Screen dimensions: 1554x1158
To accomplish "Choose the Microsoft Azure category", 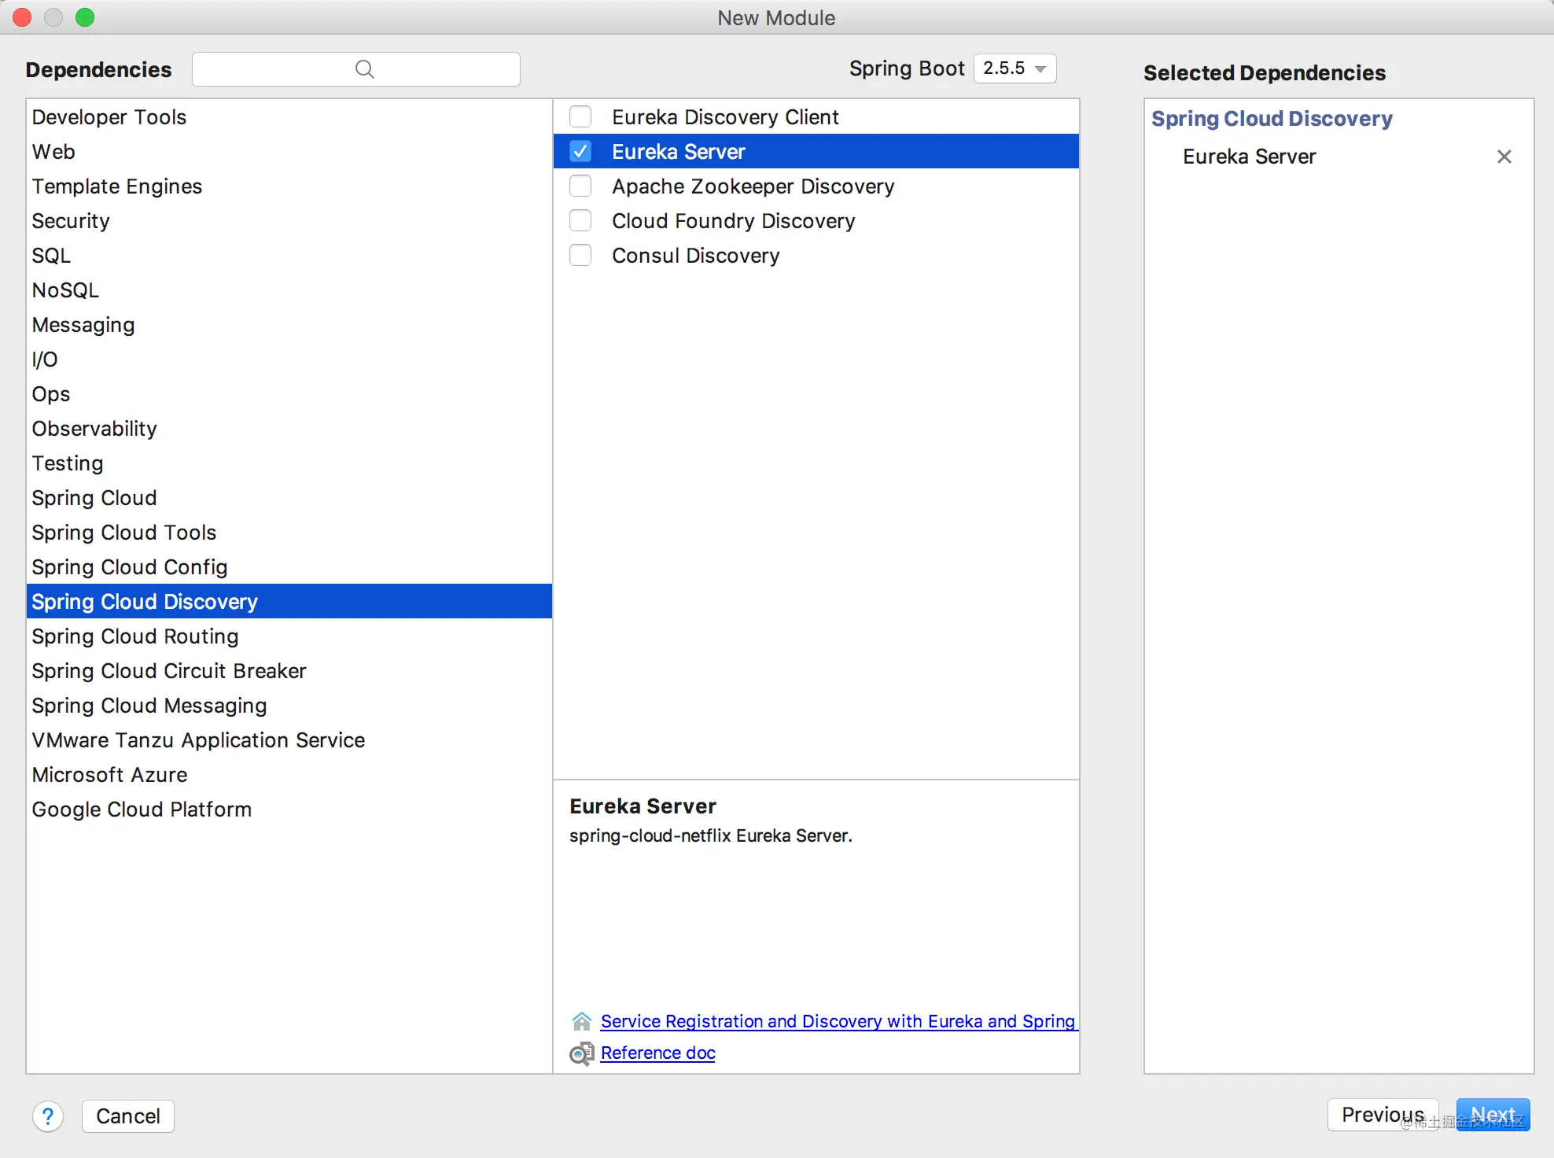I will pos(289,774).
